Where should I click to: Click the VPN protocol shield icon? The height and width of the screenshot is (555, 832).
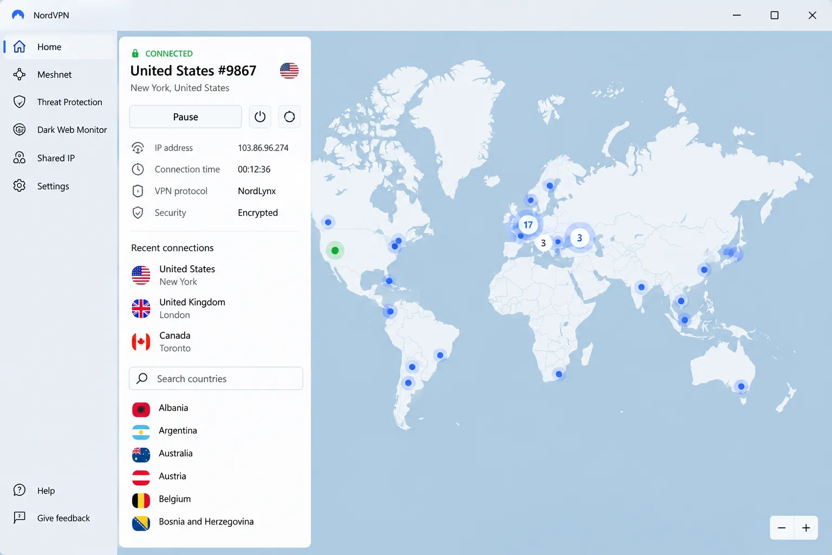[138, 191]
